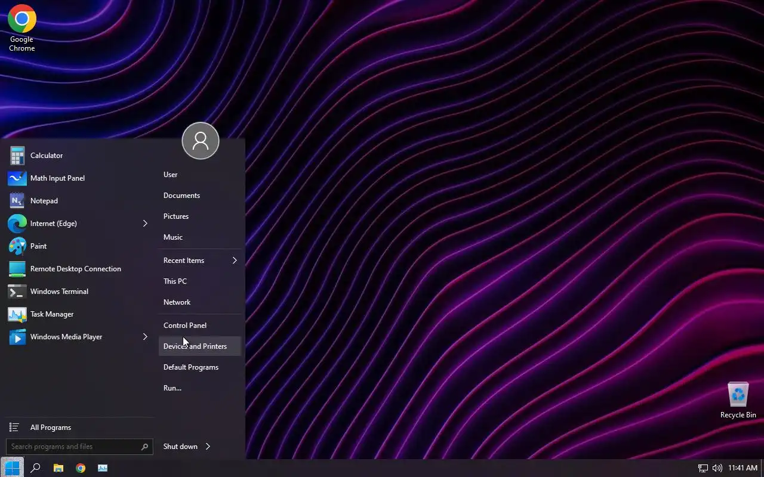Viewport: 764px width, 477px height.
Task: Open Control Panel entry
Action: click(x=200, y=326)
